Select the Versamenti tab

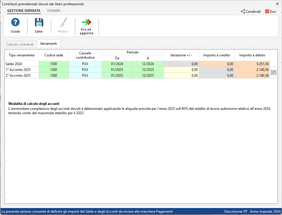pyautogui.click(x=49, y=44)
